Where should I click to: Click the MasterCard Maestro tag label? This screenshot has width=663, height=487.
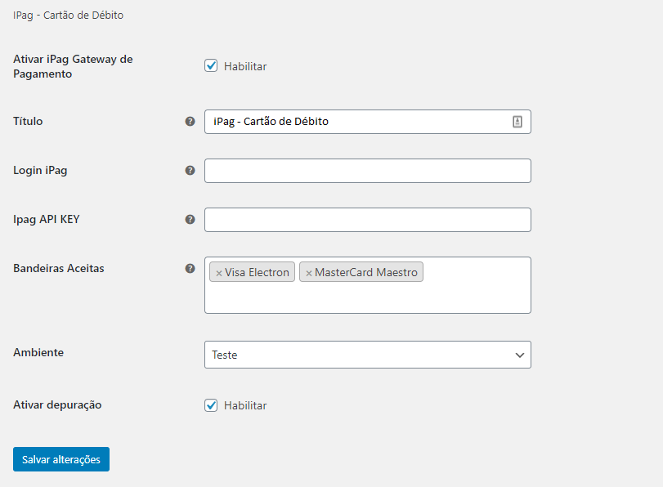pos(365,272)
